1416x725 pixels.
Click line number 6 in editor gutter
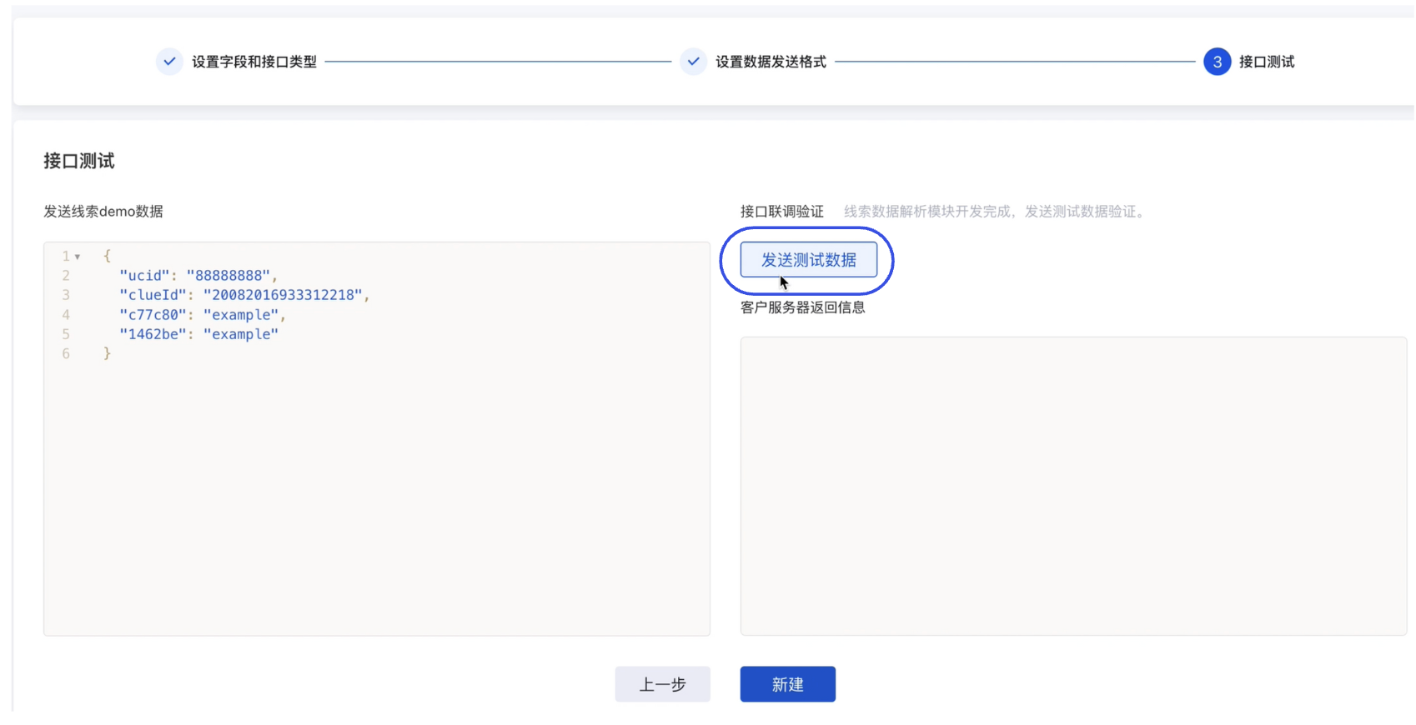tap(66, 354)
